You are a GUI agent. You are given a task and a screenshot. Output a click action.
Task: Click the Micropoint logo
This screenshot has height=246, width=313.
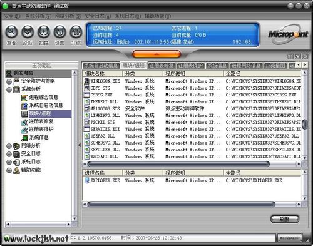288,34
